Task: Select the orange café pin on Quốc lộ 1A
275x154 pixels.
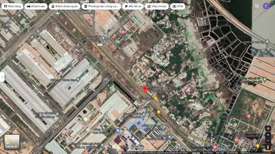Action: (159, 112)
